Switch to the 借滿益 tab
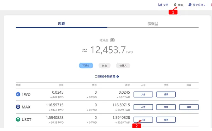212x131 pixels. click(x=153, y=24)
